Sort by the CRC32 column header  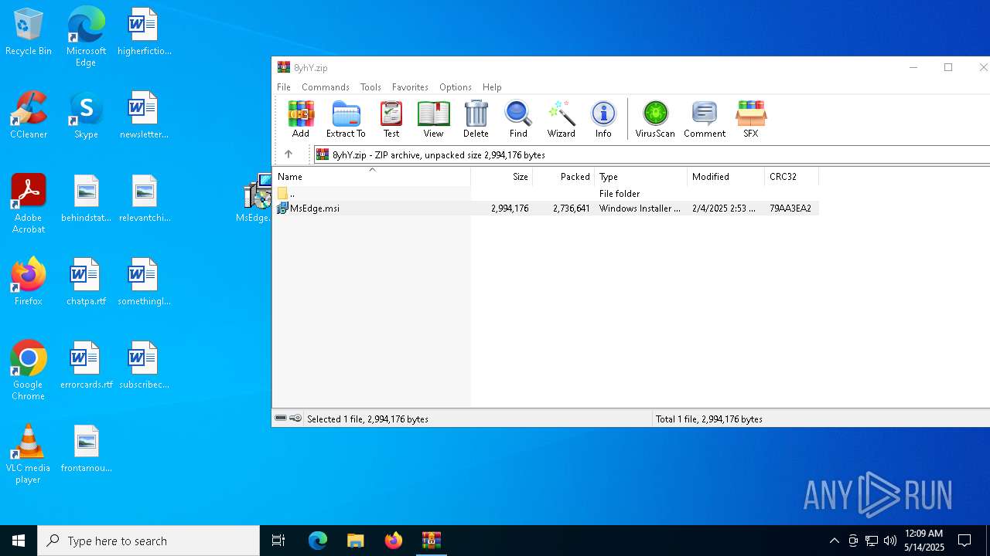click(791, 177)
